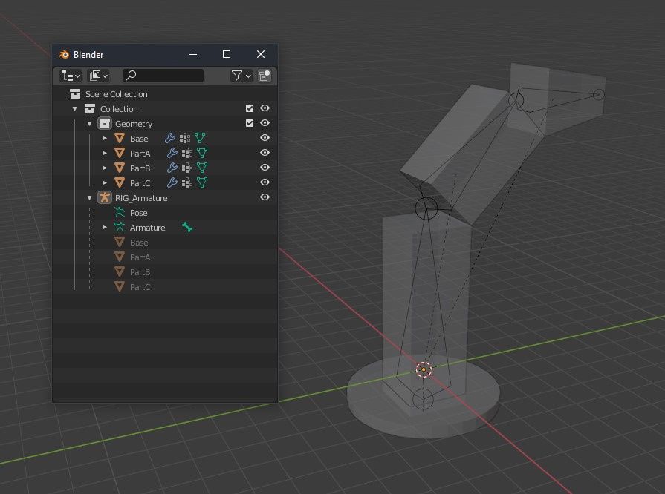Select the greyed Base child under RIG_Armature
Image resolution: width=665 pixels, height=494 pixels.
tap(139, 242)
